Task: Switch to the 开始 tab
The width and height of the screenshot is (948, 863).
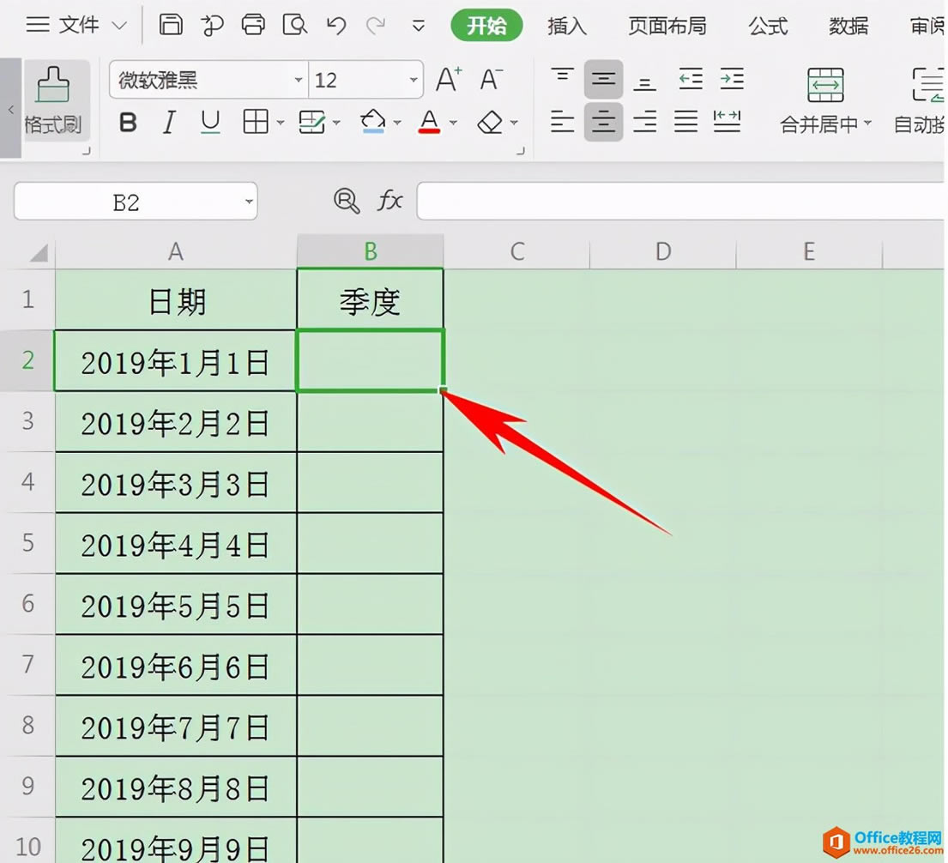Action: pyautogui.click(x=486, y=26)
